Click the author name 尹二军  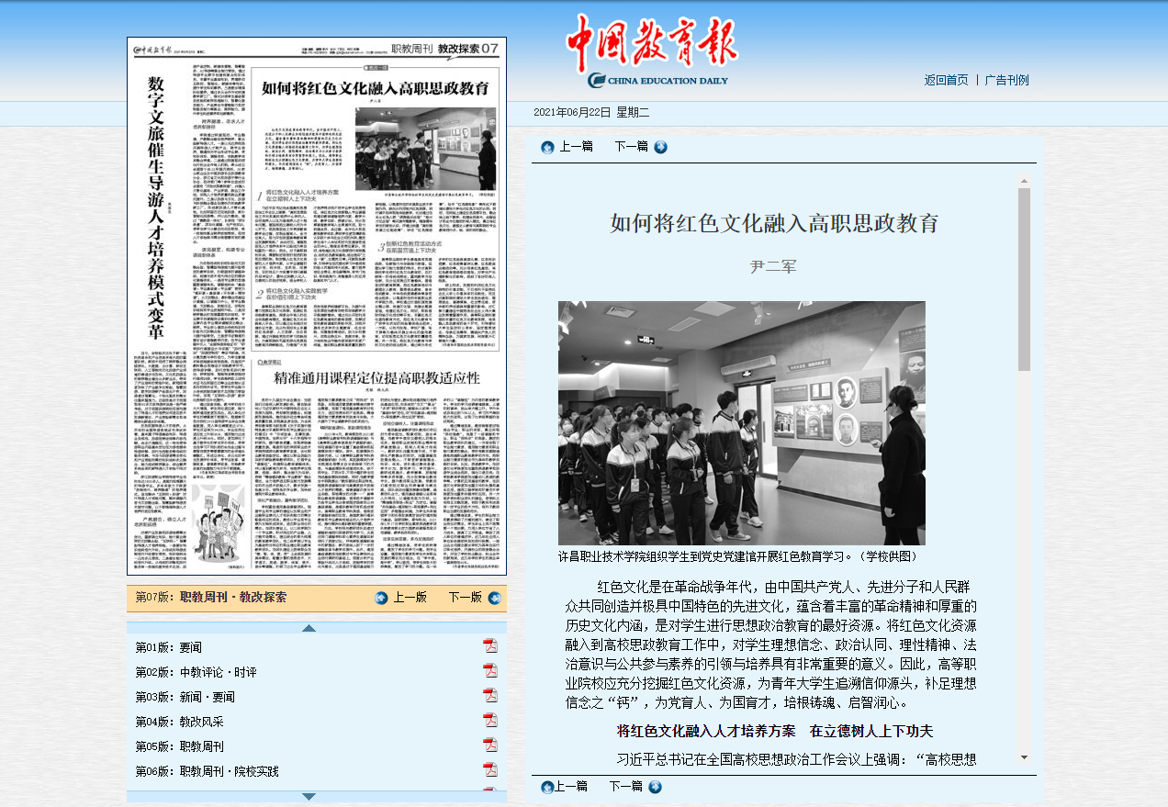pyautogui.click(x=774, y=266)
